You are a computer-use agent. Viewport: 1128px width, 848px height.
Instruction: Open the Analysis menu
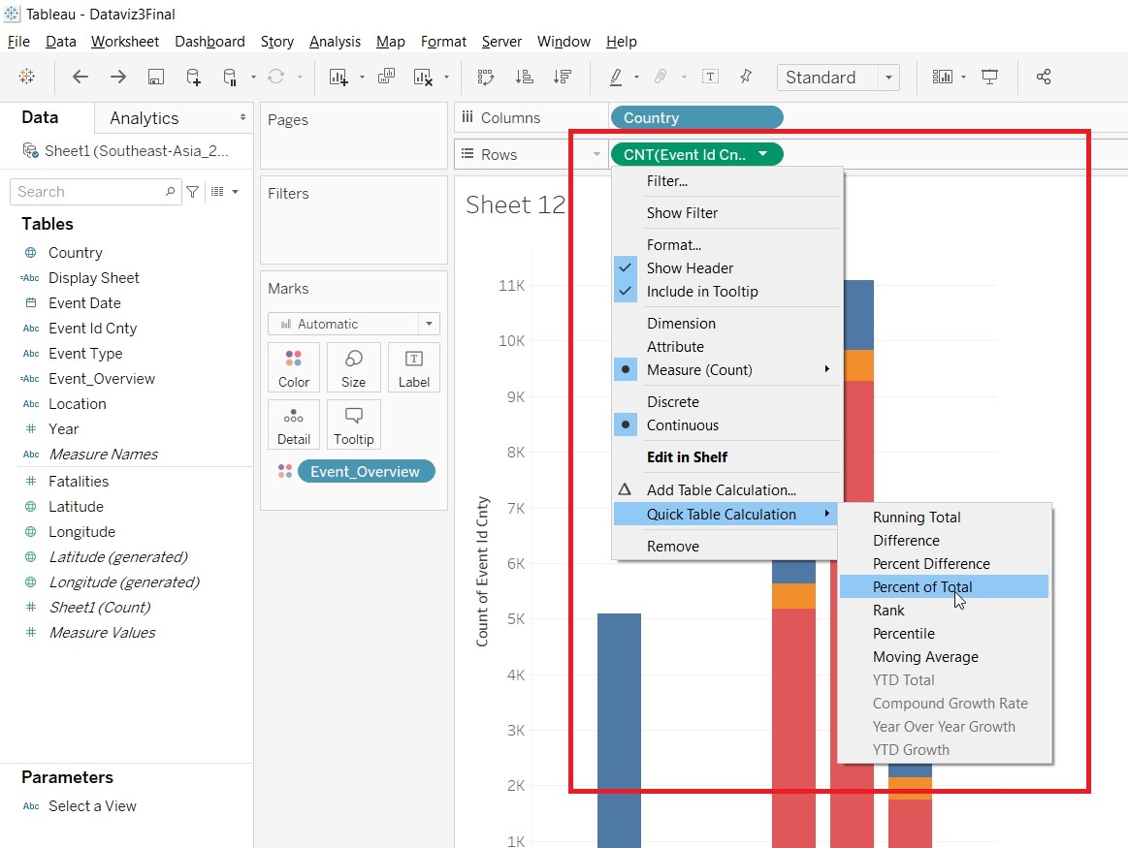[x=335, y=42]
